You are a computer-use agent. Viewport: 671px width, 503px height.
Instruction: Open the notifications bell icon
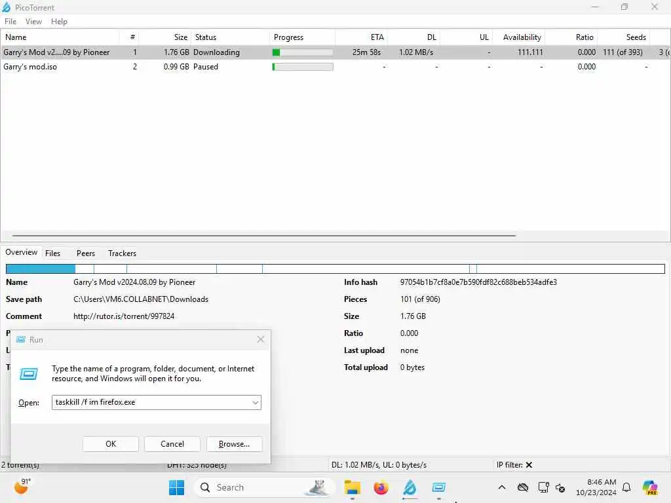pos(626,487)
